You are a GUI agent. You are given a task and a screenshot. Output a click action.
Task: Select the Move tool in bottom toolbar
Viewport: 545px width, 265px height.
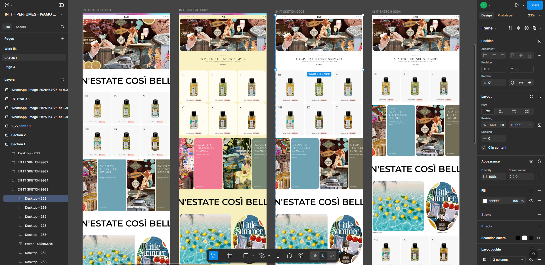[213, 256]
